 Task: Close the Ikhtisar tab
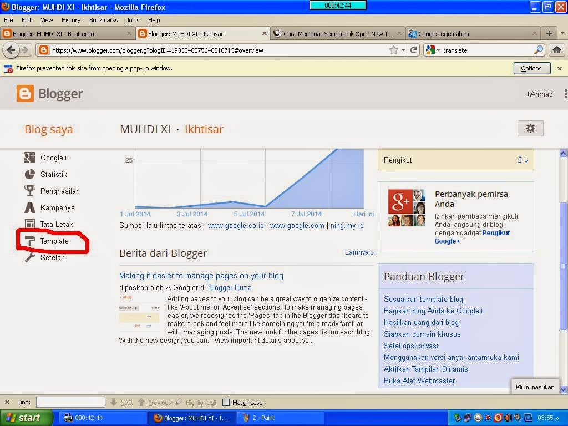pos(265,33)
